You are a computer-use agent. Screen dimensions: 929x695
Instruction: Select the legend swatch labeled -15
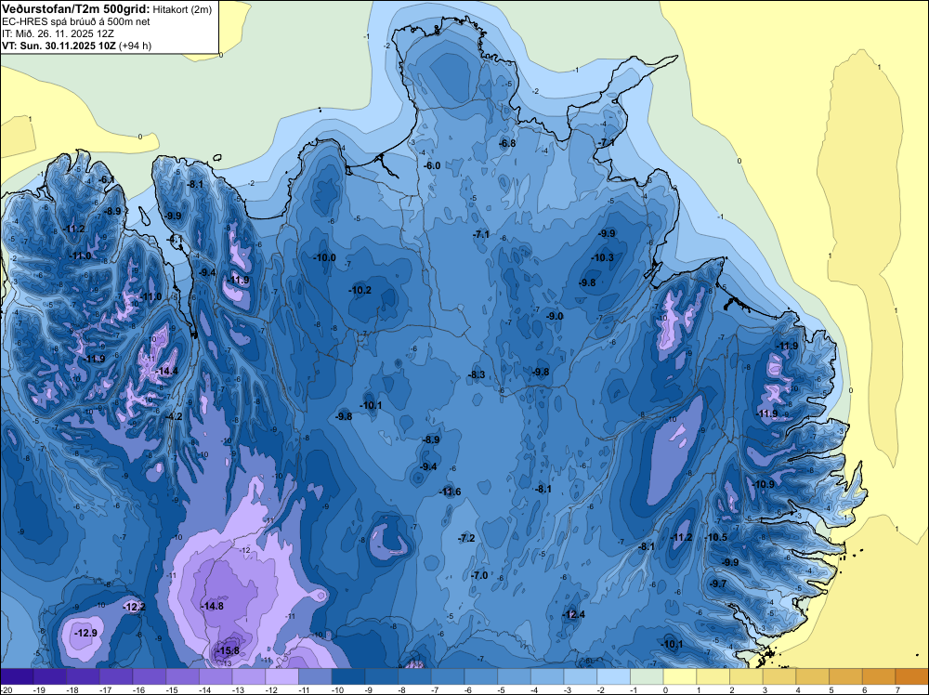pyautogui.click(x=182, y=676)
